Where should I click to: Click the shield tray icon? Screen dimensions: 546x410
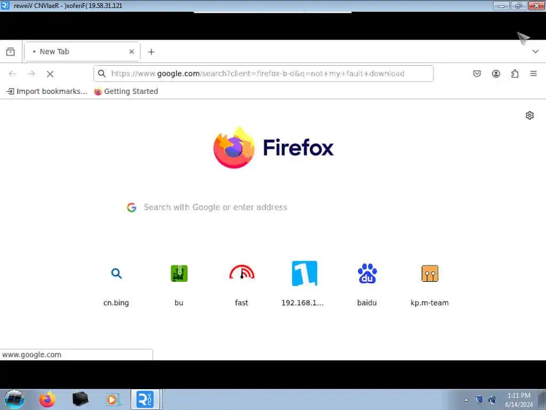coord(479,399)
